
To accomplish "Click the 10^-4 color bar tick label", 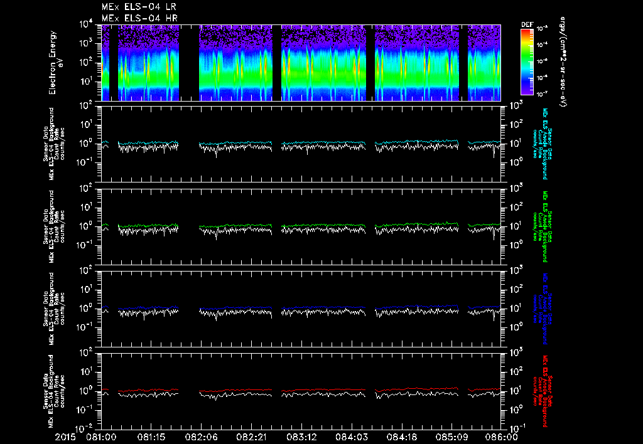I will [542, 45].
